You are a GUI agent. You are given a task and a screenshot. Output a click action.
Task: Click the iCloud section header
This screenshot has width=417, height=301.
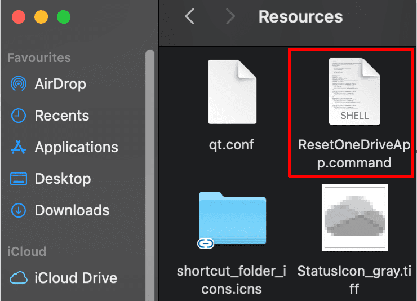coord(26,251)
